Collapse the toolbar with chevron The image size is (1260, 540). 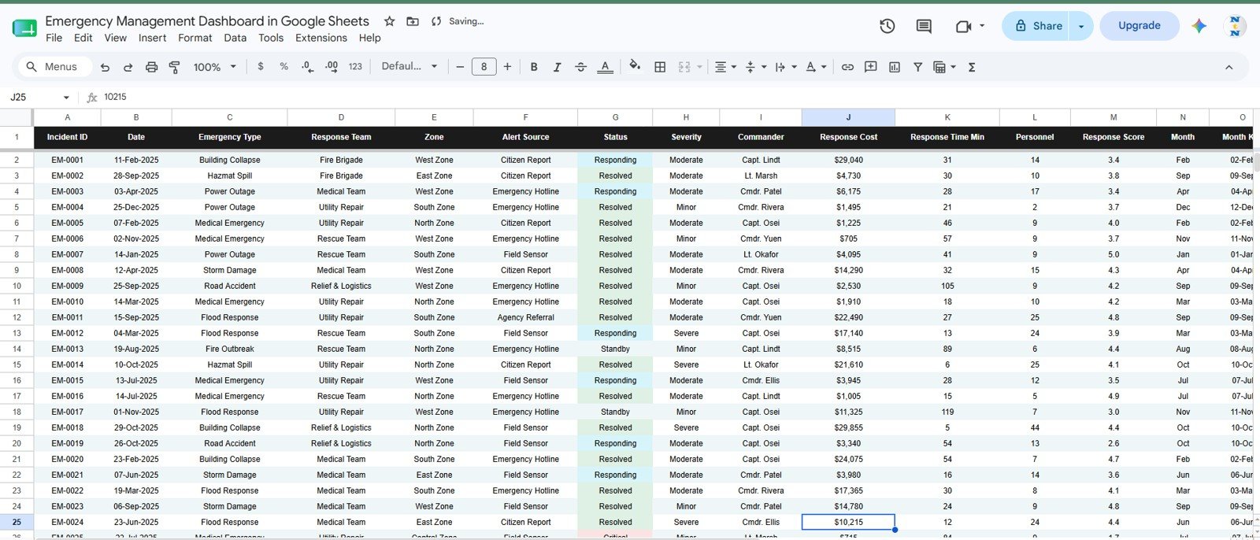(1228, 67)
